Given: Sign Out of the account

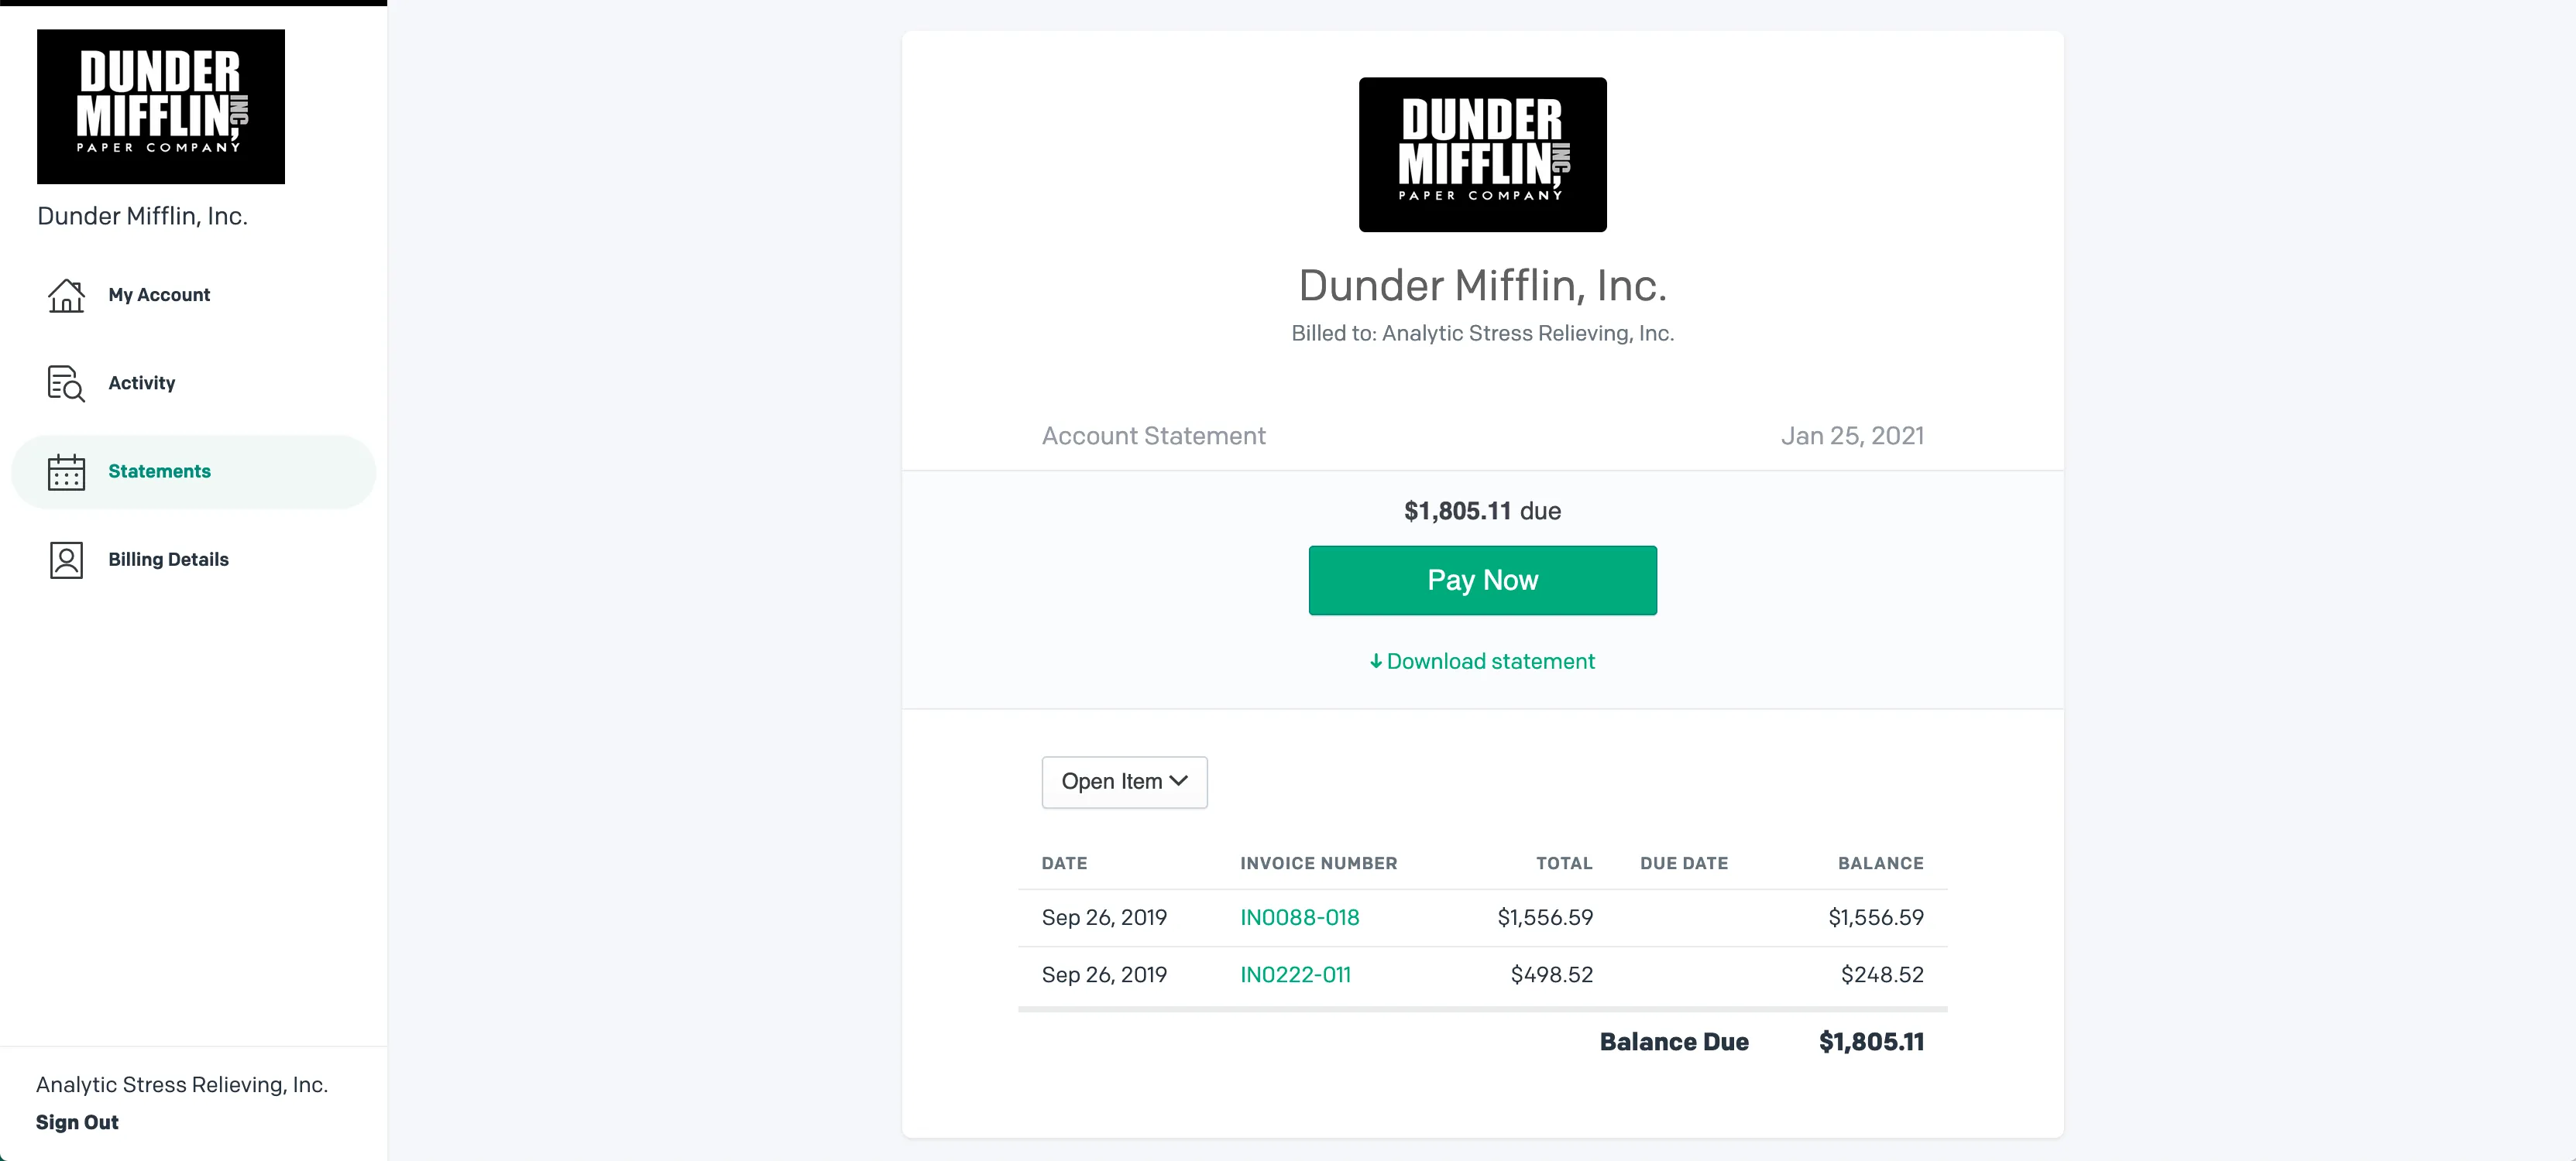Looking at the screenshot, I should click(77, 1122).
